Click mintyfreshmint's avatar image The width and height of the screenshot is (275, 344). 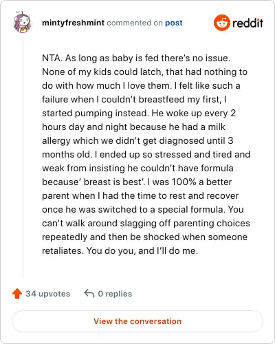tap(22, 22)
